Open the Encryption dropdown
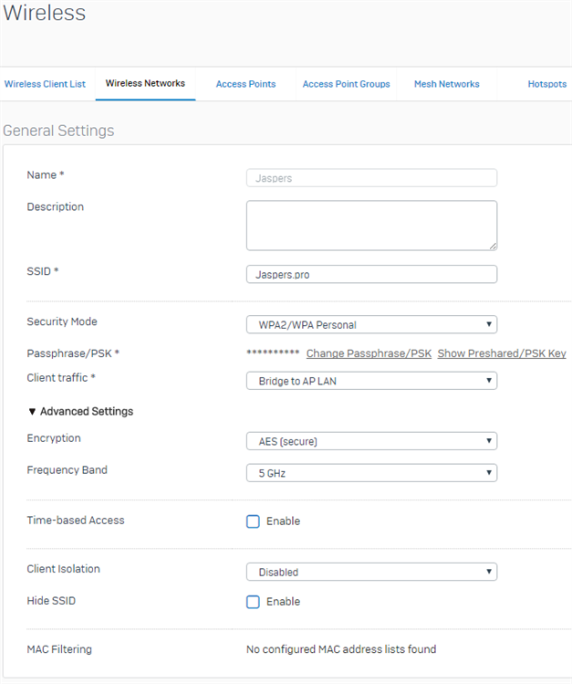 click(371, 442)
